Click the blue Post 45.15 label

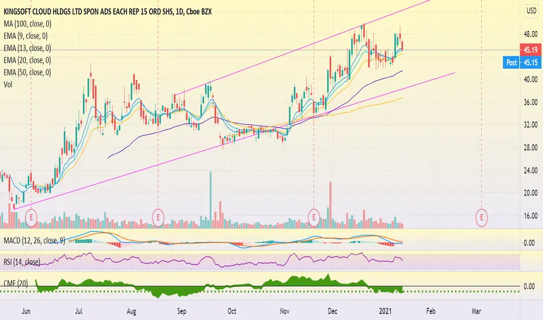[x=521, y=63]
